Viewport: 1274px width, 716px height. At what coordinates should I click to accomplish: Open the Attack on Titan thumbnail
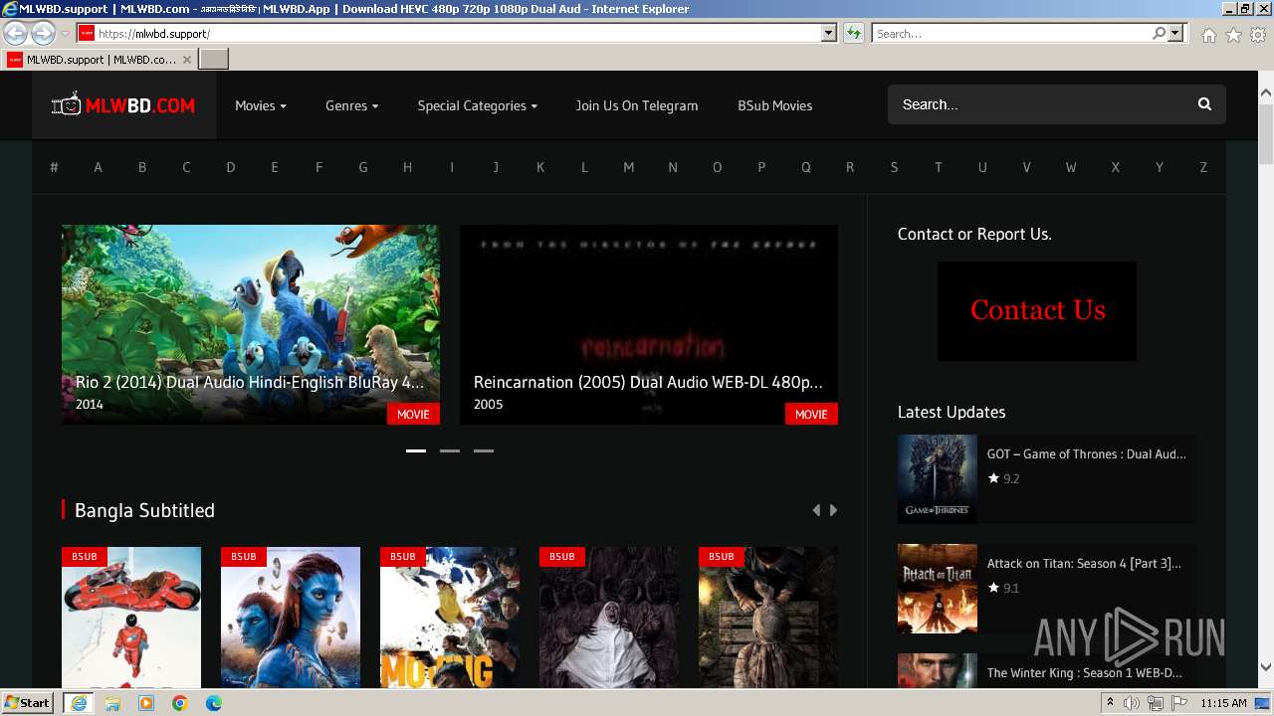(x=938, y=589)
